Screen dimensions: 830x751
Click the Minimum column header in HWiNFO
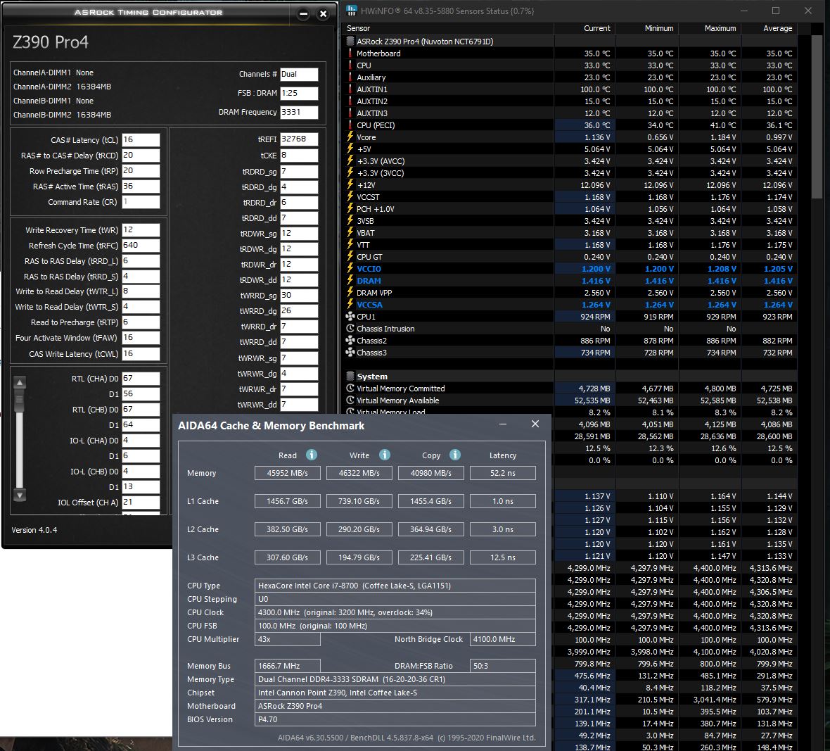(647, 28)
